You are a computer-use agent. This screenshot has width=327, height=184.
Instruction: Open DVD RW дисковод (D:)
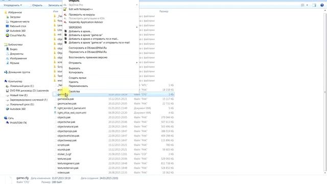click(x=29, y=90)
